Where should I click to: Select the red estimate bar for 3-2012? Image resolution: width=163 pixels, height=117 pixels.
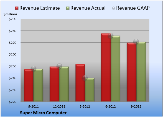[80, 83]
